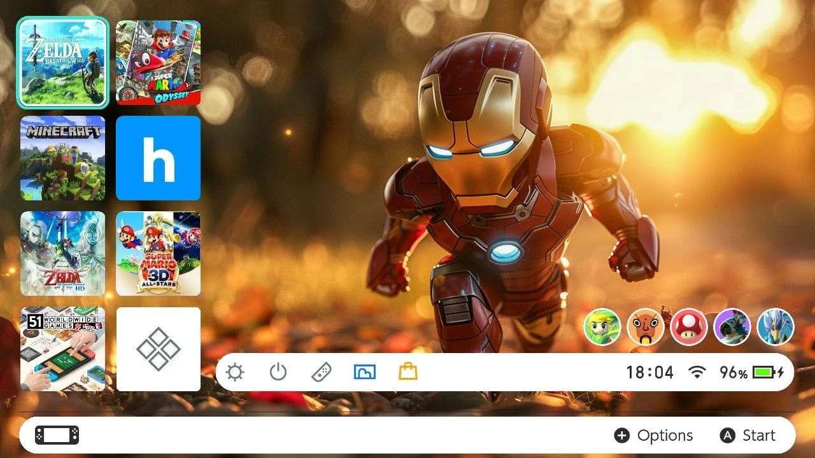The width and height of the screenshot is (815, 458).
Task: Select the Minecraft game tile
Action: tap(62, 158)
